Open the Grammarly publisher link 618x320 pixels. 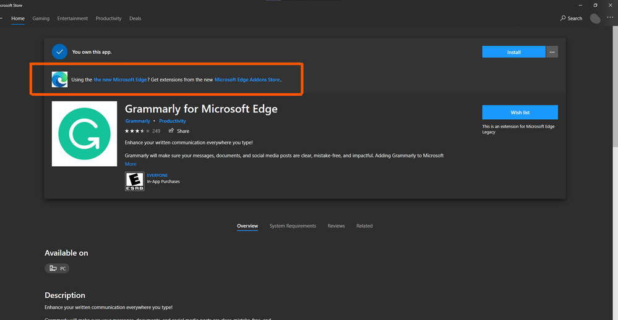(137, 121)
